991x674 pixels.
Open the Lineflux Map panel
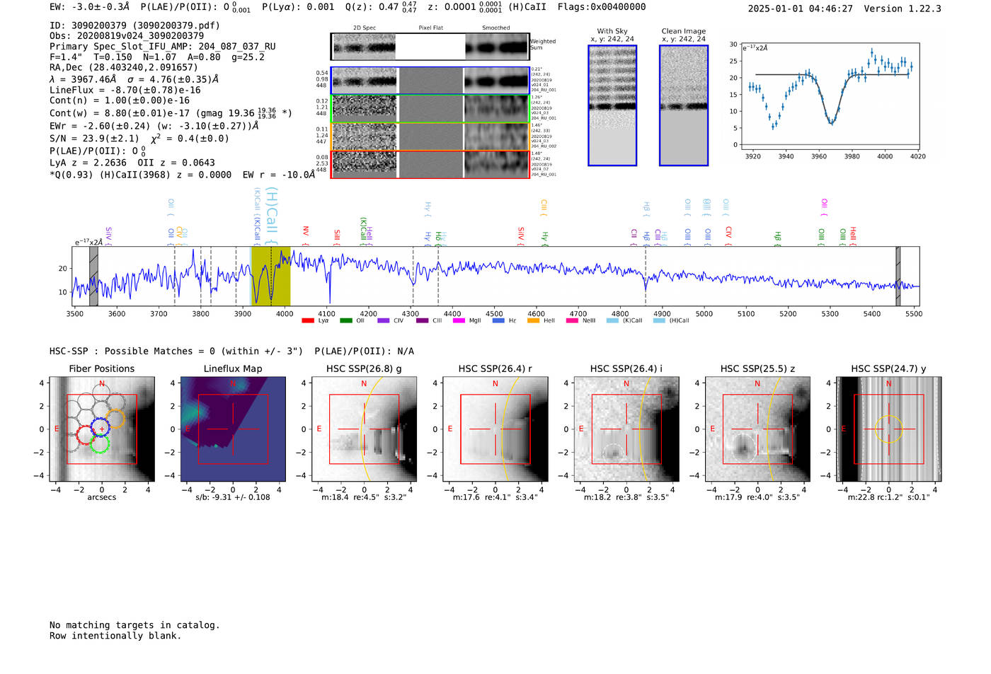click(233, 429)
